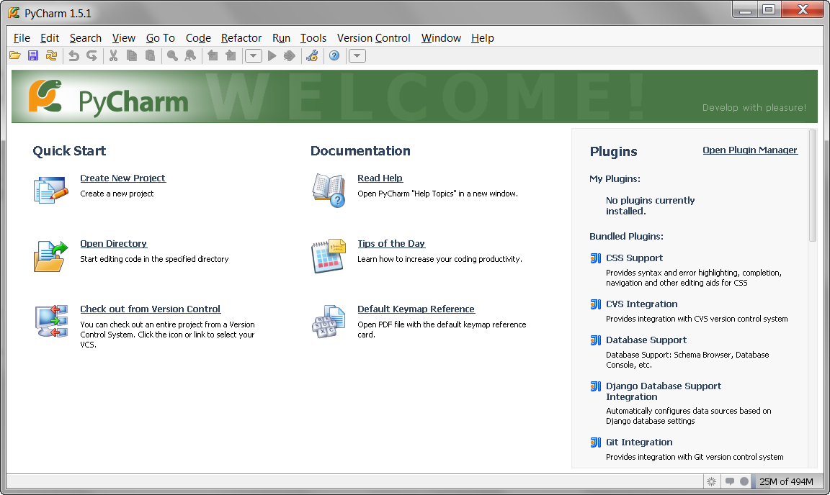Open the Go To menu
The width and height of the screenshot is (830, 495).
pos(161,38)
